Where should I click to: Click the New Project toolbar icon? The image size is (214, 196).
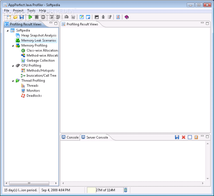(9, 17)
